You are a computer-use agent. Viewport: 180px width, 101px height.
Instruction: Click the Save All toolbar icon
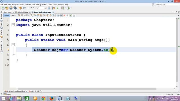(15, 8)
